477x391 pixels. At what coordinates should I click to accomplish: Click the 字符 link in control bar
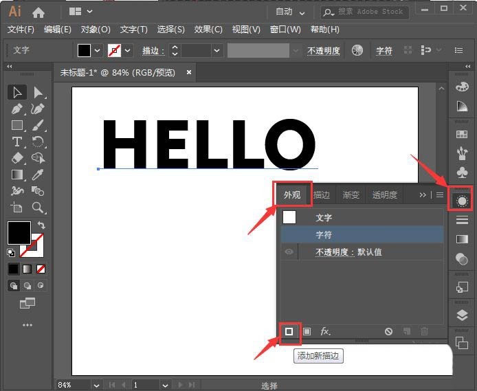coord(384,51)
